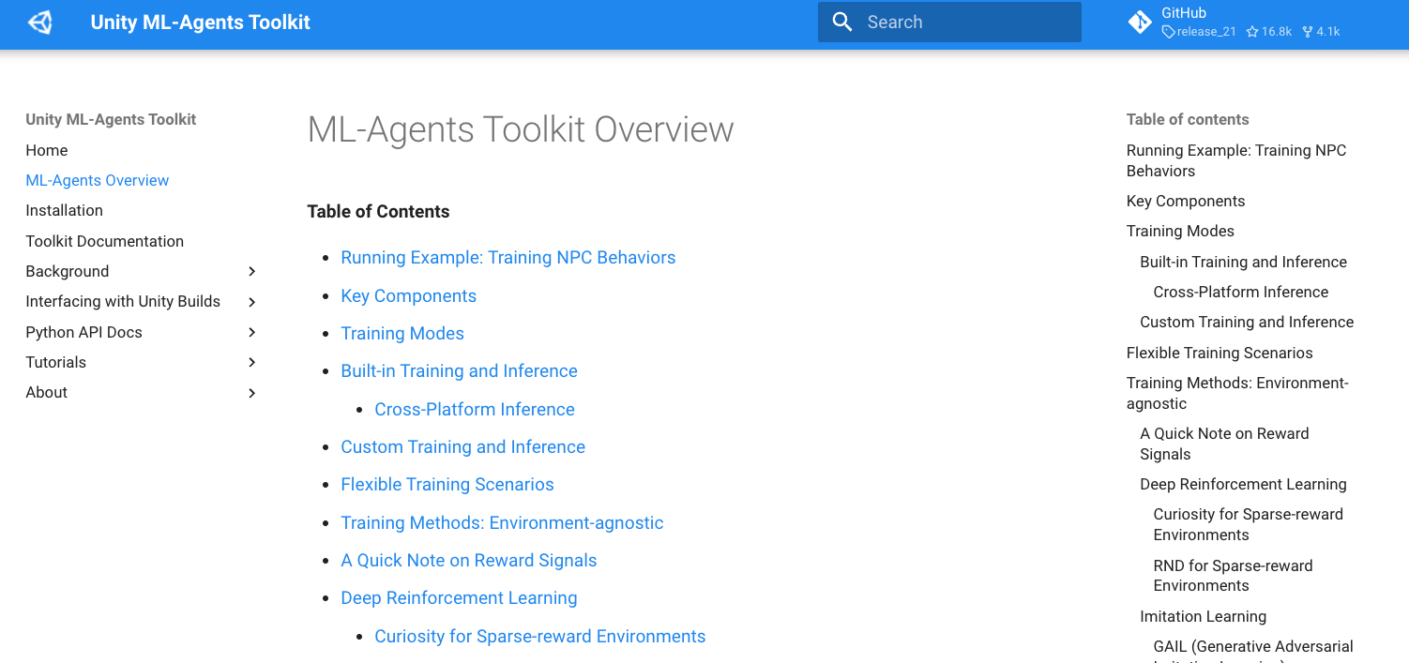Screen dimensions: 1409x663
Task: Open Cross-Platform Inference content link
Action: pos(475,409)
